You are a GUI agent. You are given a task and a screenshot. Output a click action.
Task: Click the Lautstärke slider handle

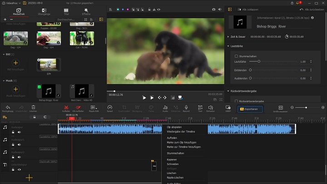click(x=259, y=61)
